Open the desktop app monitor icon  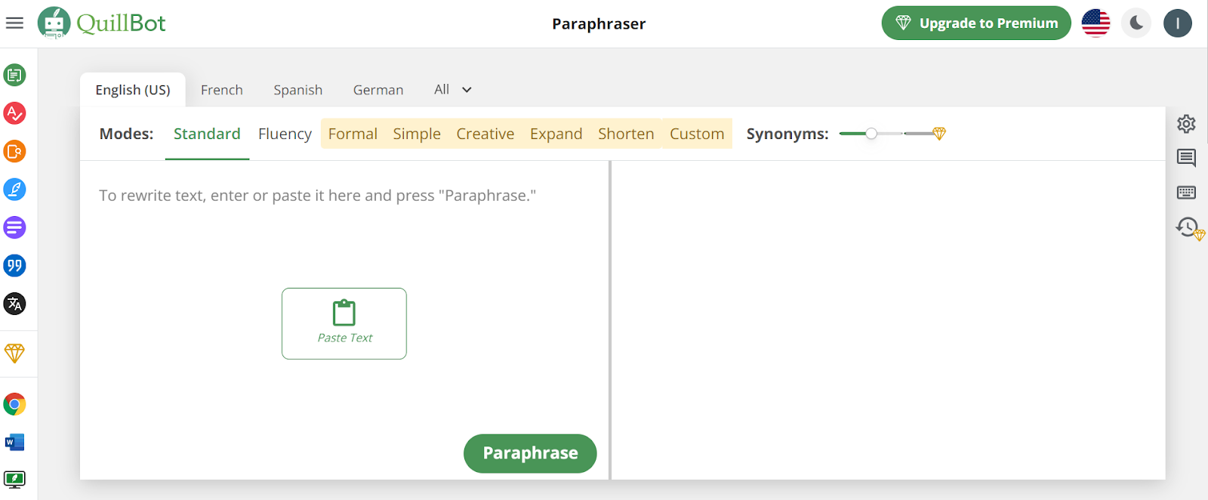[x=14, y=480]
